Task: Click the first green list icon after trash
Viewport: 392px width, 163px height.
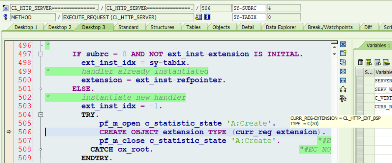Action: [x=369, y=62]
